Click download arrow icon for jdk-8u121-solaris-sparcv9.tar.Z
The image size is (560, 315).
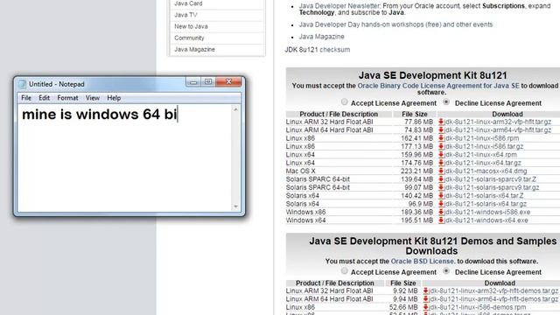441,179
